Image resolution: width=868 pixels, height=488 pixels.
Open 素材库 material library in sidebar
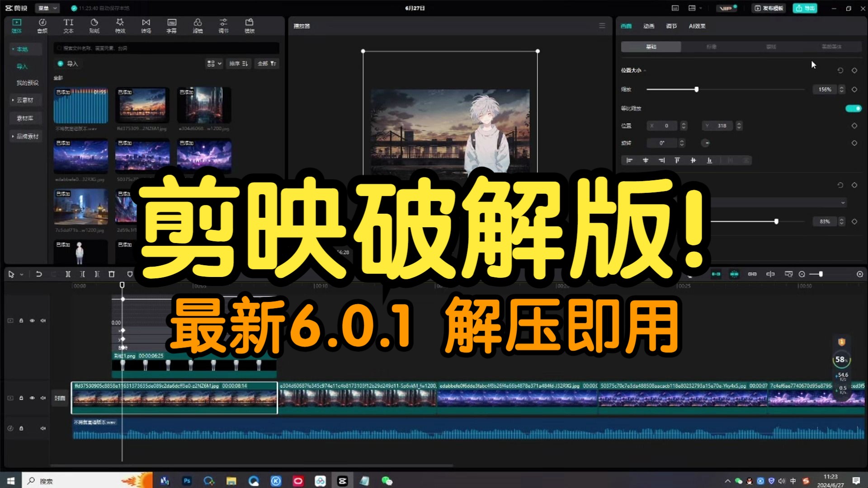[x=25, y=118]
